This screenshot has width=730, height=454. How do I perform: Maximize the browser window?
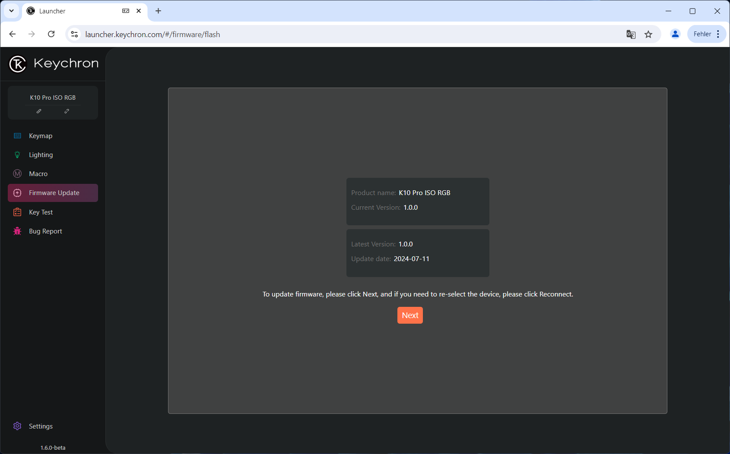[692, 11]
